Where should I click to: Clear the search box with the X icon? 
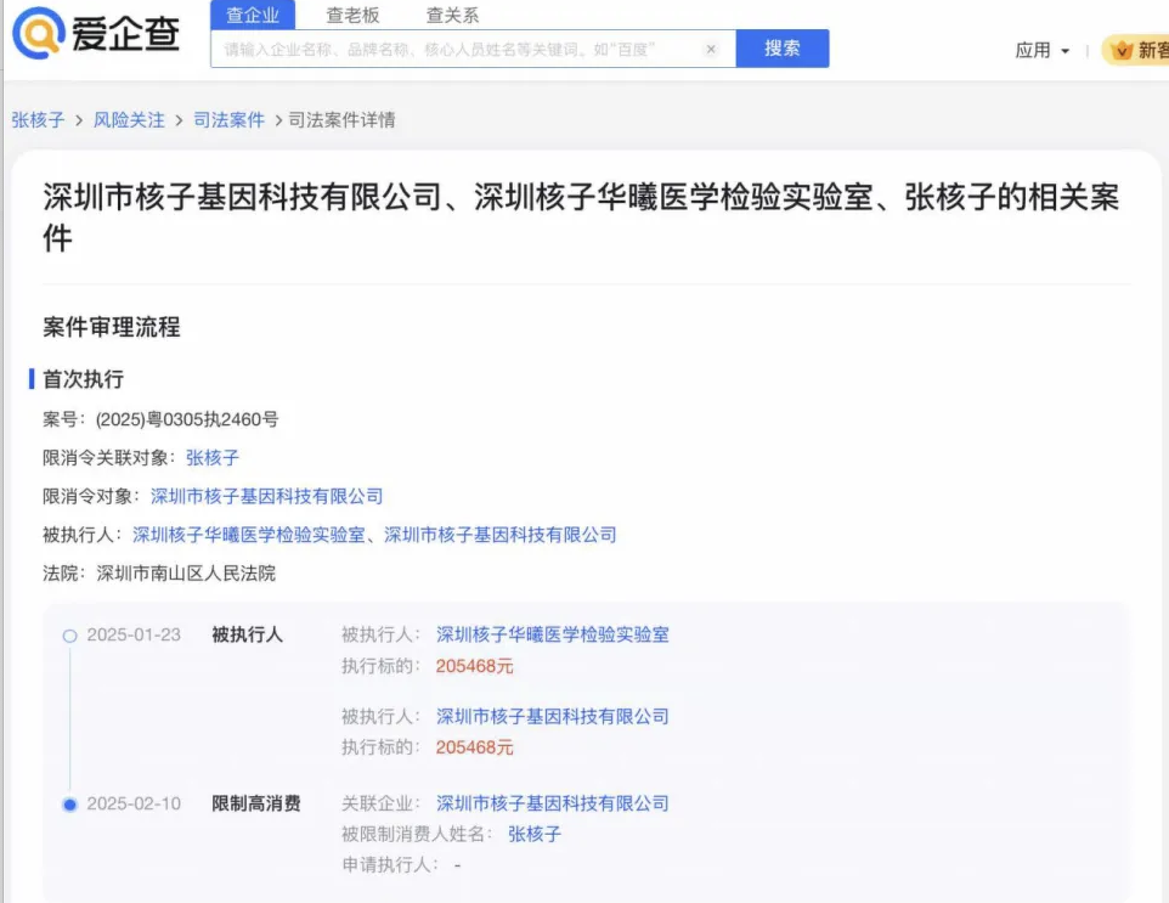(x=710, y=49)
